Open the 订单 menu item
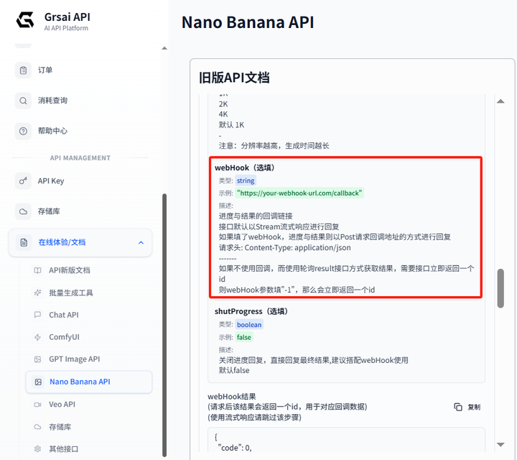Viewport: 517px width, 460px height. [45, 70]
